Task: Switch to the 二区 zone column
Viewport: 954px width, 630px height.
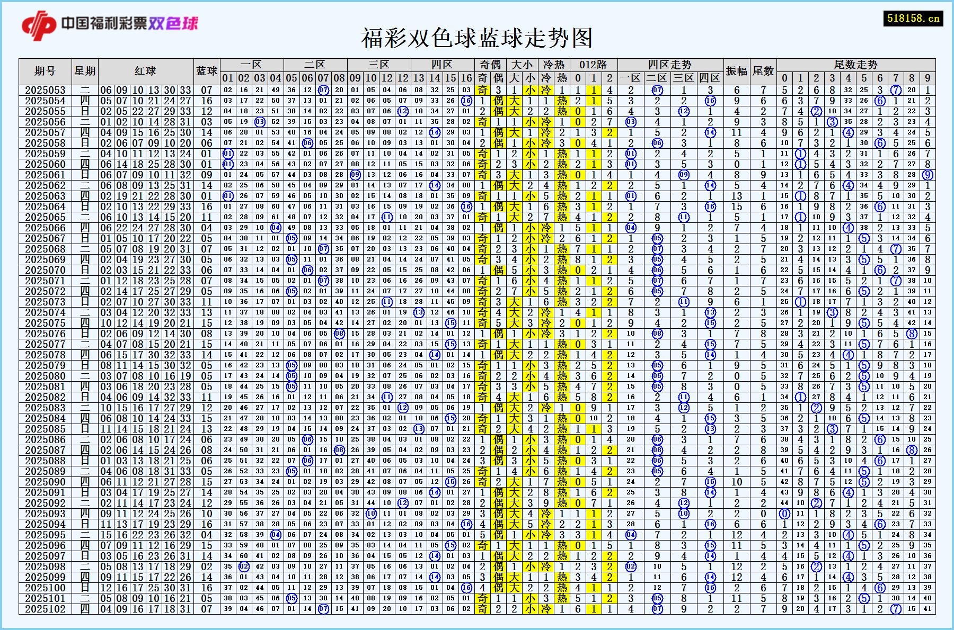Action: pos(314,65)
